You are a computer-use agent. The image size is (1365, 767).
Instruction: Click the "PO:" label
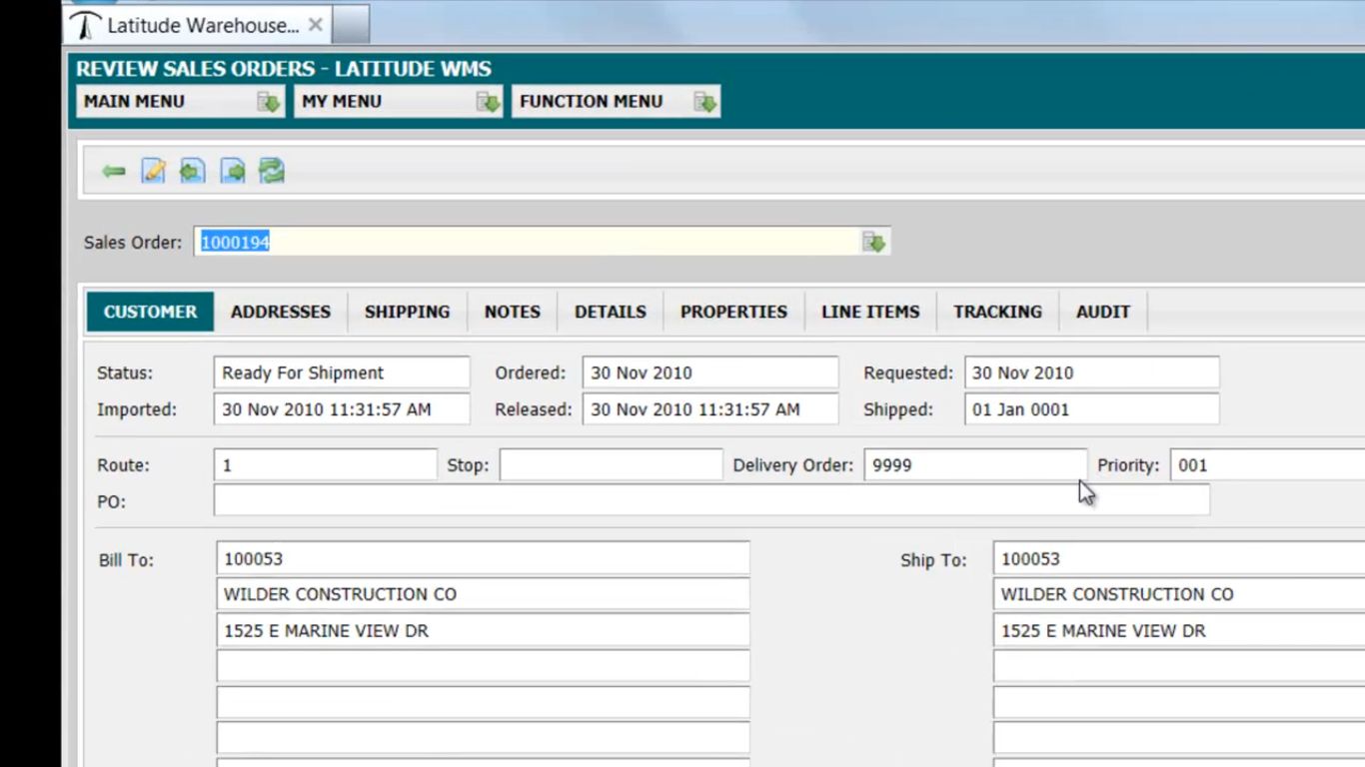[112, 501]
